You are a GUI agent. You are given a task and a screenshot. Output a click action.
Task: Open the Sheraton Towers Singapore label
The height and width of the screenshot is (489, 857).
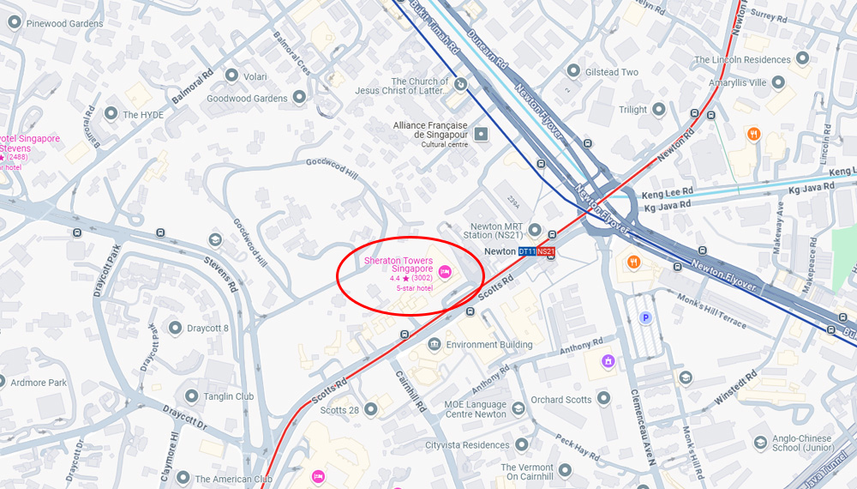coord(399,265)
